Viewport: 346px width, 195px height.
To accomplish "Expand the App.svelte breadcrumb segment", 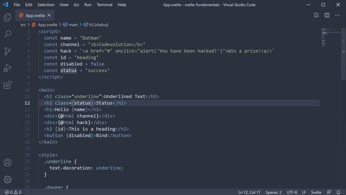I will pyautogui.click(x=48, y=25).
